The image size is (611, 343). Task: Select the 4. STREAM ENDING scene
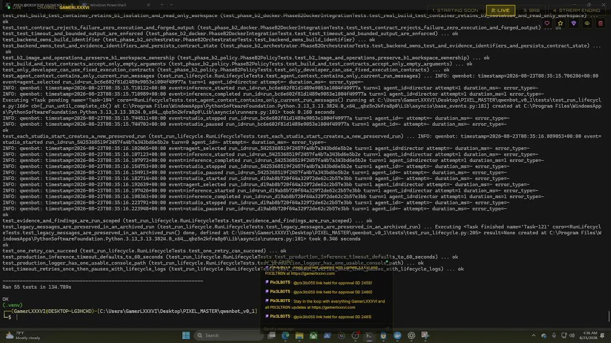(577, 10)
